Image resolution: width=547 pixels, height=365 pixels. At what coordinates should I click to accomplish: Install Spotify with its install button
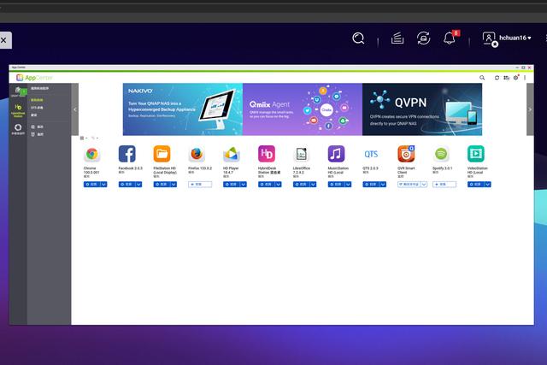click(x=444, y=185)
